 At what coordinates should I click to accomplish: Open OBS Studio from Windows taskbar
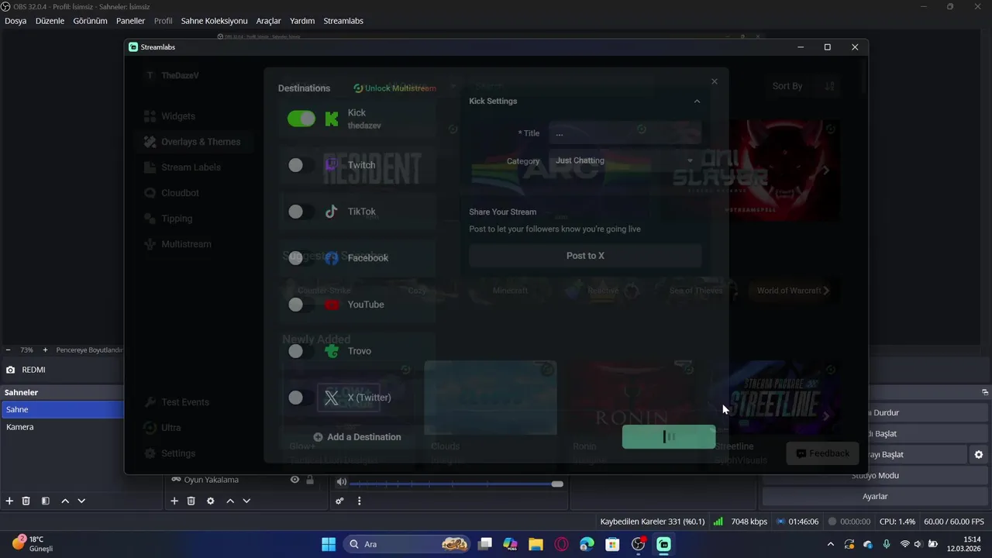(639, 544)
